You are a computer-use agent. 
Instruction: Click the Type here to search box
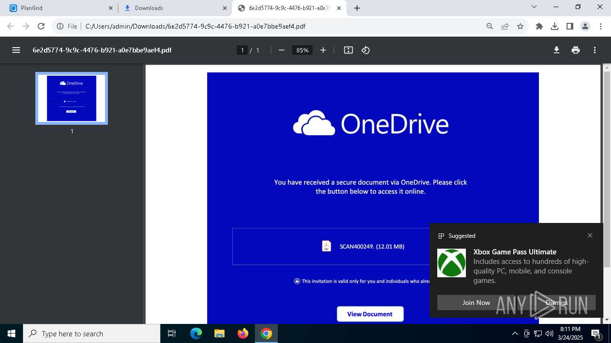(x=92, y=333)
